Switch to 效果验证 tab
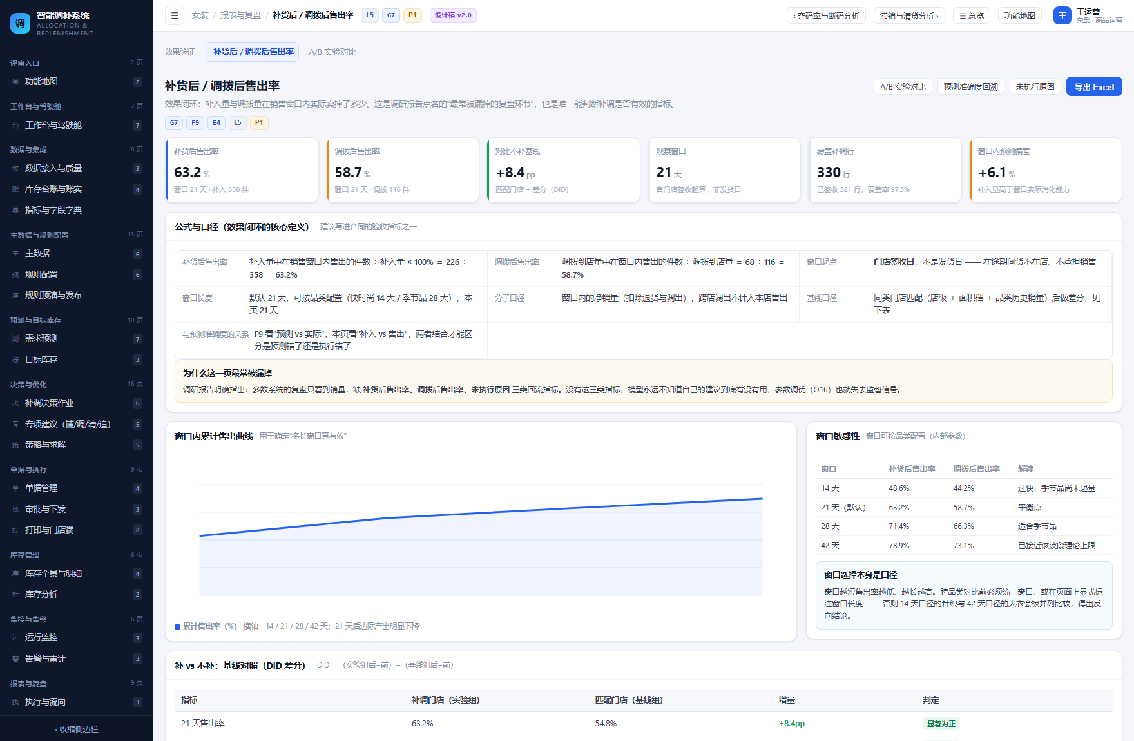Image resolution: width=1134 pixels, height=741 pixels. click(180, 52)
